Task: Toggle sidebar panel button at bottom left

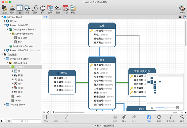Action: 3,121
